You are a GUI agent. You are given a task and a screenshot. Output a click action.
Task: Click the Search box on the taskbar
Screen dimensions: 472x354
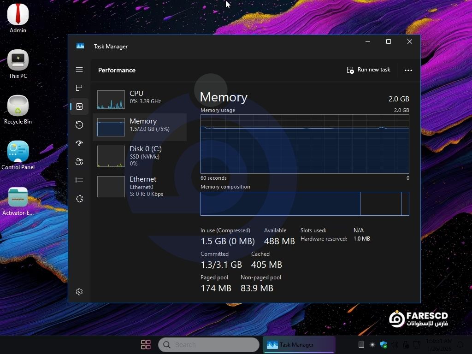coord(209,344)
